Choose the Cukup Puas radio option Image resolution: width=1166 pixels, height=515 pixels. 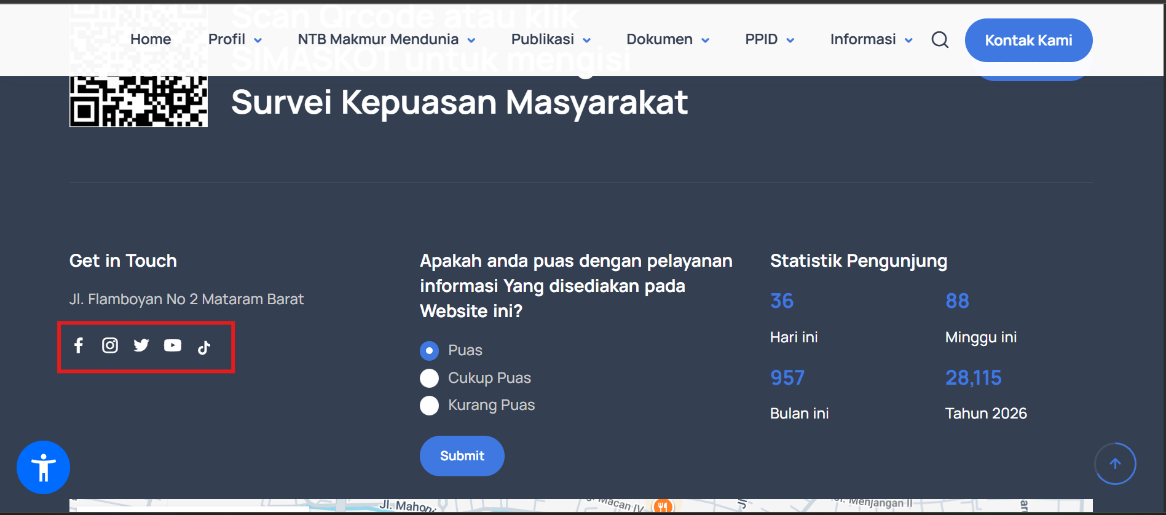(x=429, y=378)
